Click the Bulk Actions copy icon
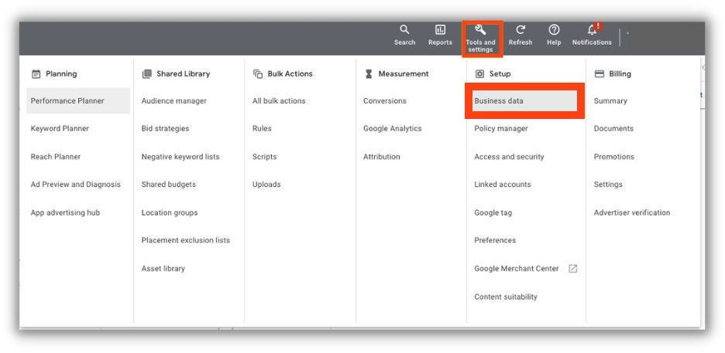This screenshot has height=353, width=725. pos(257,73)
